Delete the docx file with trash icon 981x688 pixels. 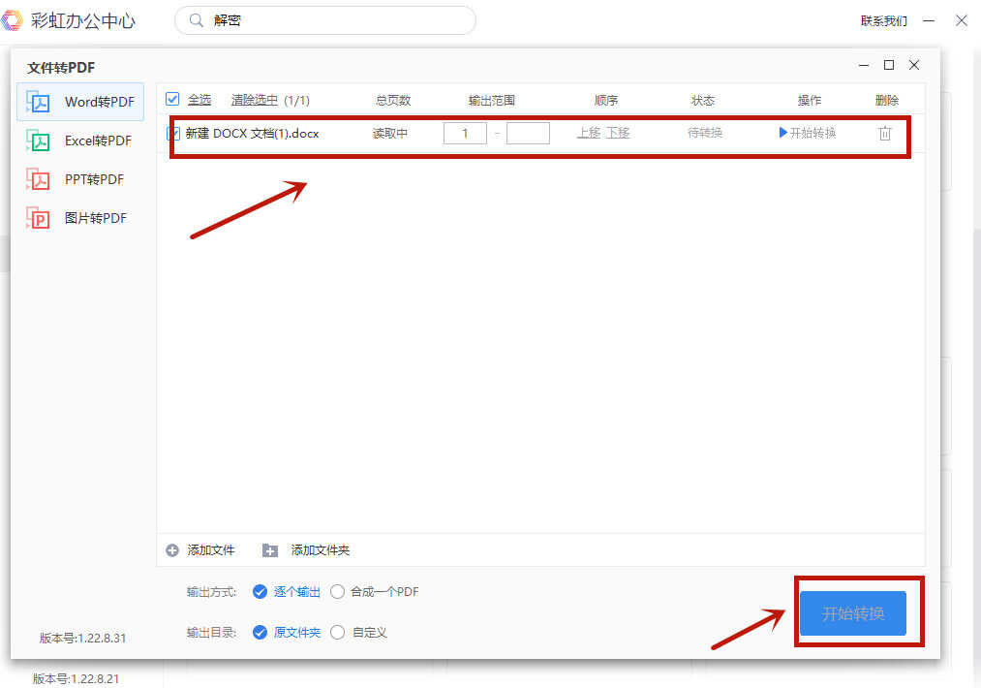coord(885,134)
